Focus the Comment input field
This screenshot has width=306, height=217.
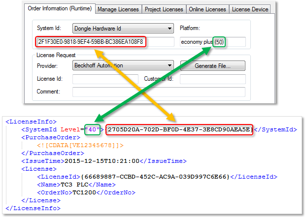(159, 92)
